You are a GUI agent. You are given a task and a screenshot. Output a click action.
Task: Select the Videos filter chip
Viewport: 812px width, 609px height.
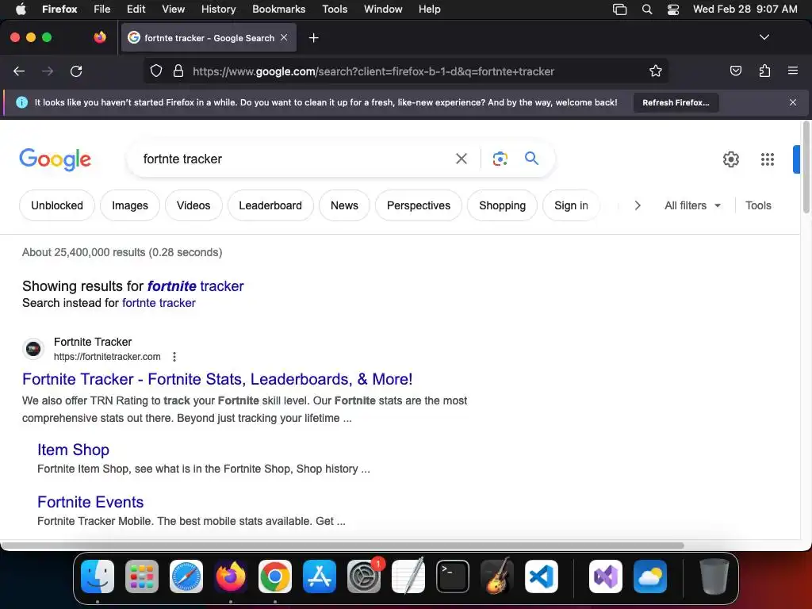(x=193, y=205)
